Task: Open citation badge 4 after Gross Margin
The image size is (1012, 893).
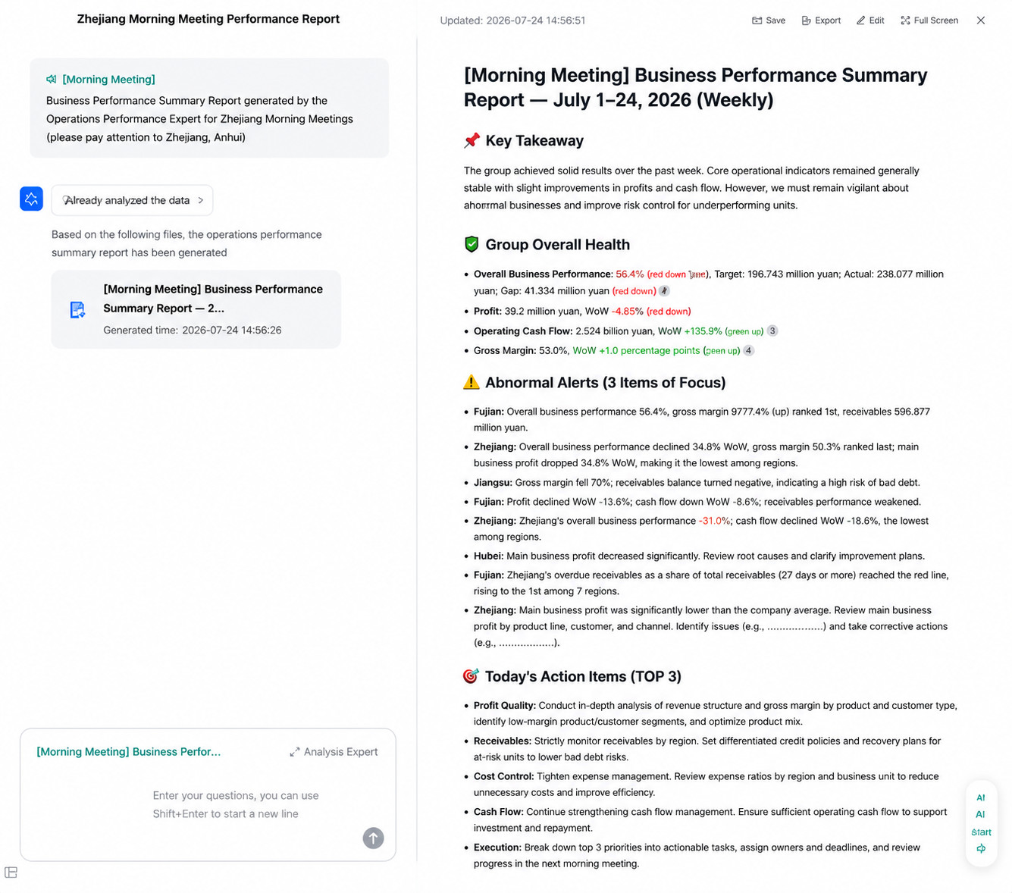Action: 748,350
